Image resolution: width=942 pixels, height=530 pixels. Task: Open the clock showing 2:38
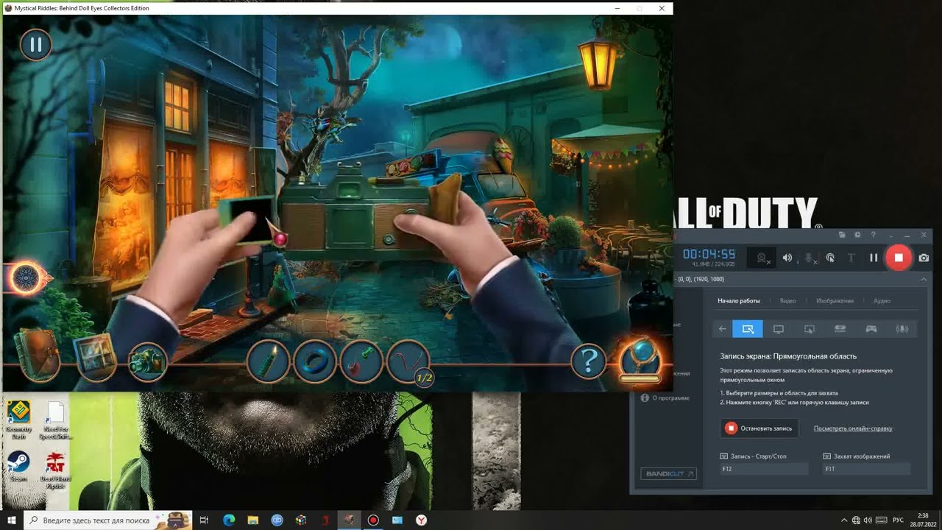(923, 520)
